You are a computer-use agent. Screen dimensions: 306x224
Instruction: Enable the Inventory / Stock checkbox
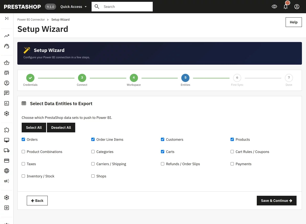[23, 176]
